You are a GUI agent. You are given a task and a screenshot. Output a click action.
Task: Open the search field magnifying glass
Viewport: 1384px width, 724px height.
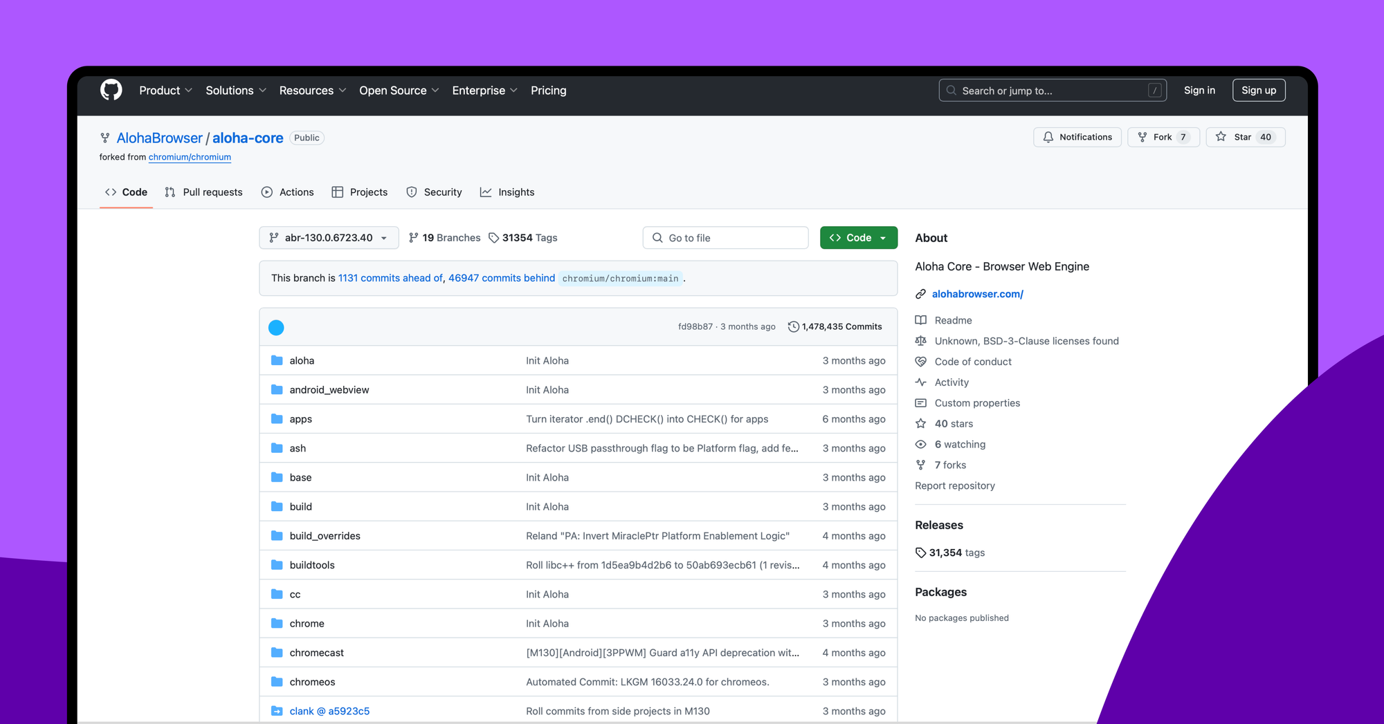point(951,90)
